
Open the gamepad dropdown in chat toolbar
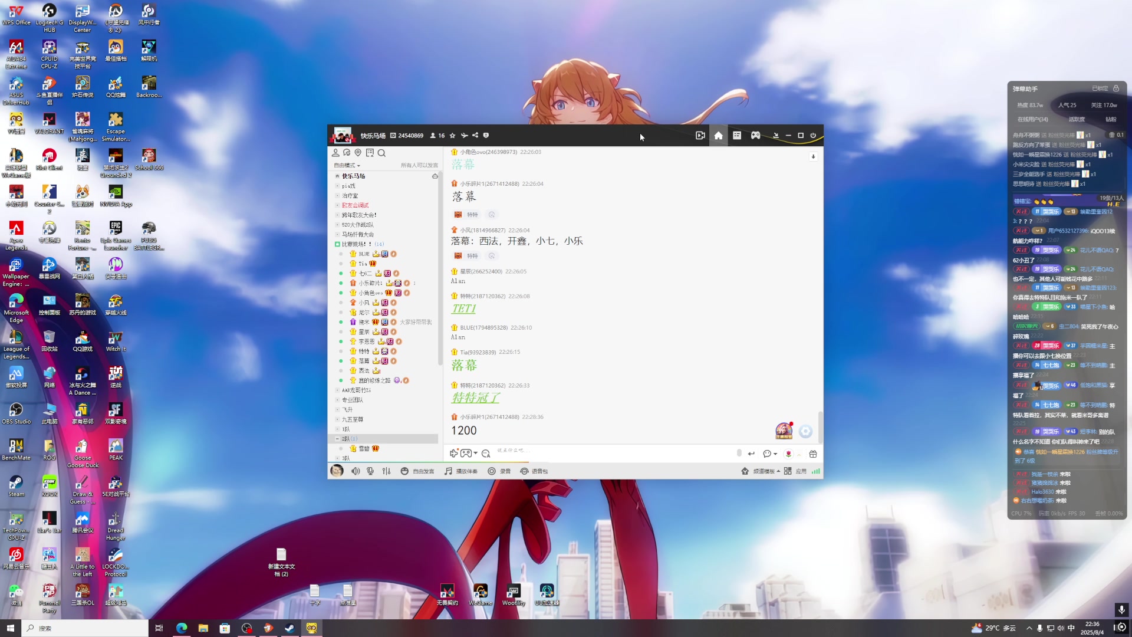point(469,454)
